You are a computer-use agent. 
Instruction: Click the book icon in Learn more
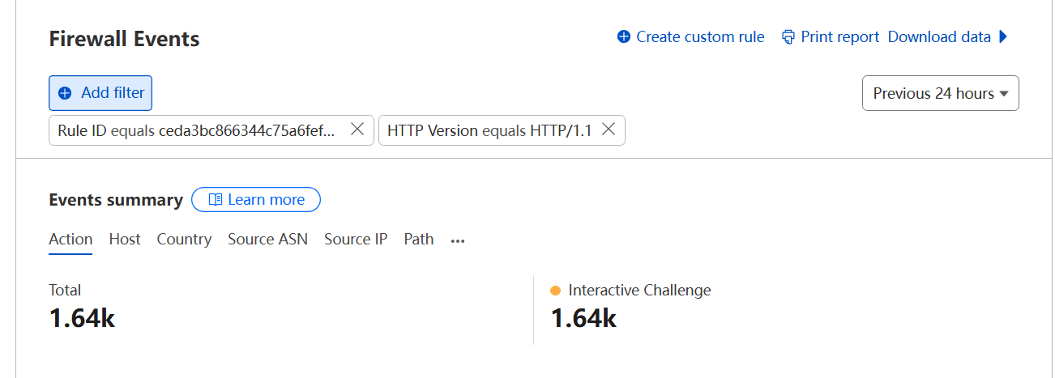pyautogui.click(x=216, y=200)
